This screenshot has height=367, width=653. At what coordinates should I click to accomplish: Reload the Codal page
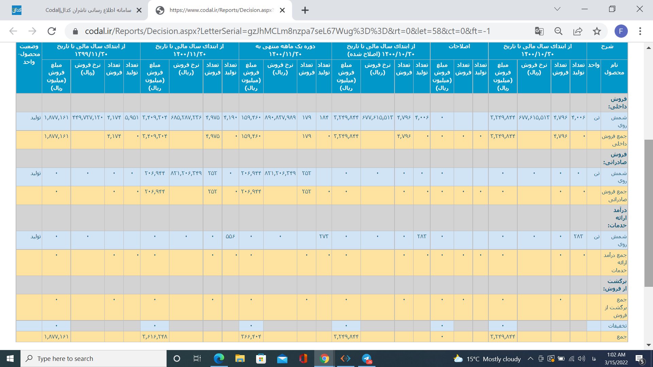(52, 31)
